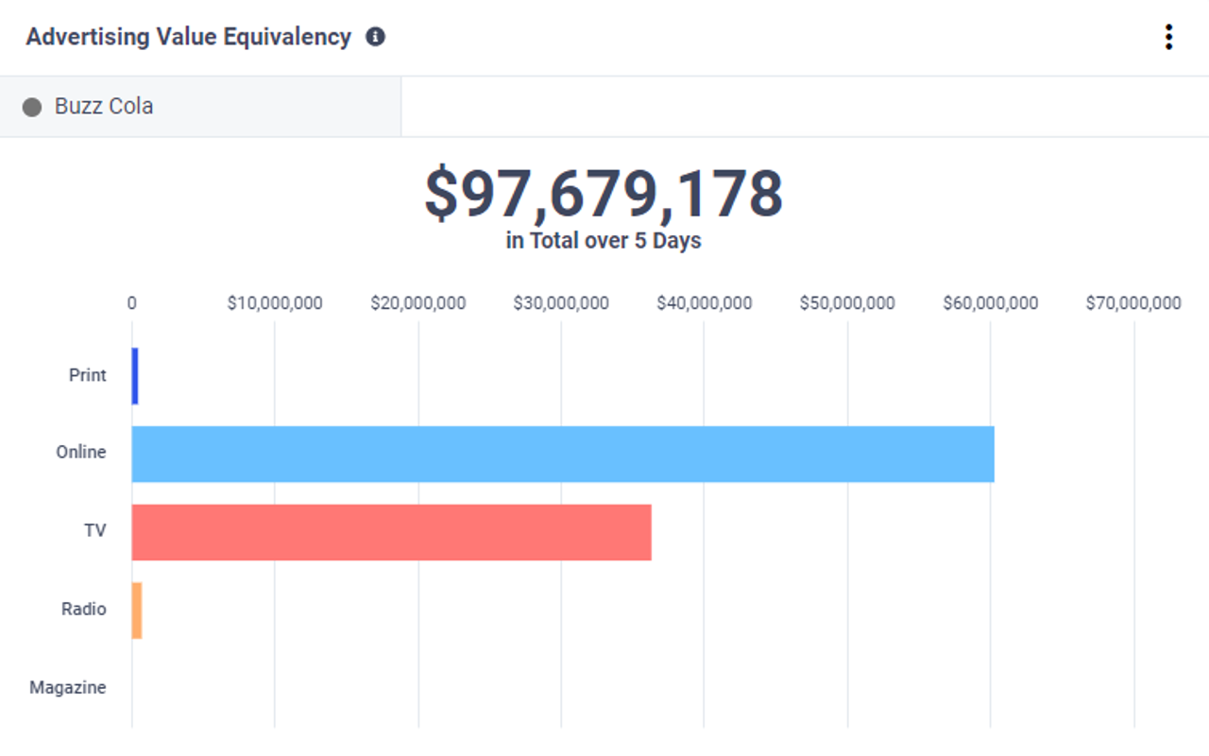This screenshot has height=756, width=1209.
Task: Open the three-dot options menu
Action: (x=1168, y=37)
